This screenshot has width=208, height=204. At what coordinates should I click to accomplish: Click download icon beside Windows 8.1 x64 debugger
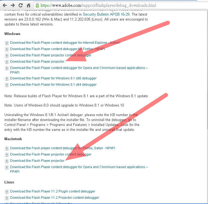(7, 85)
